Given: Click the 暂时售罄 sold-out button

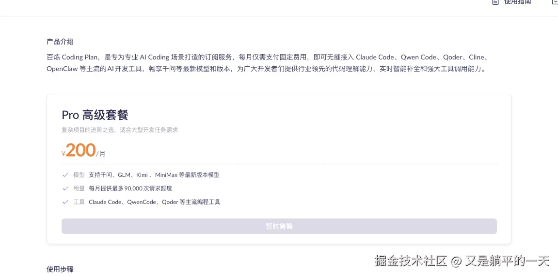Looking at the screenshot, I should pyautogui.click(x=279, y=226).
